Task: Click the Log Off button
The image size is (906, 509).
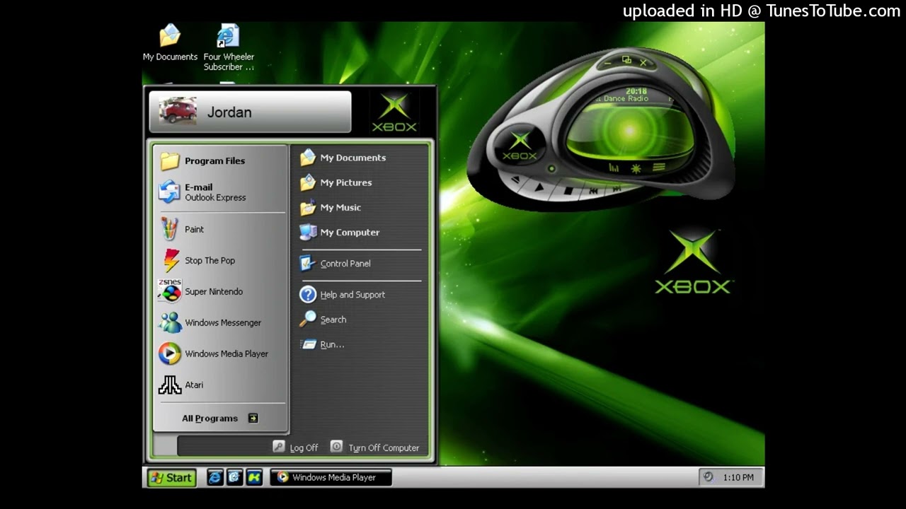Action: click(296, 447)
